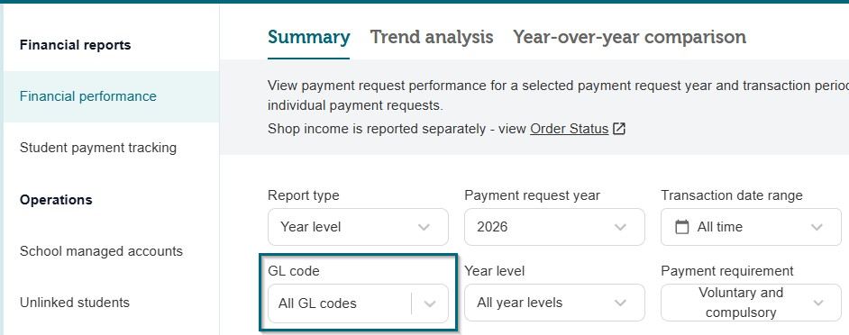
Task: Expand the All GL codes dropdown
Action: point(358,303)
